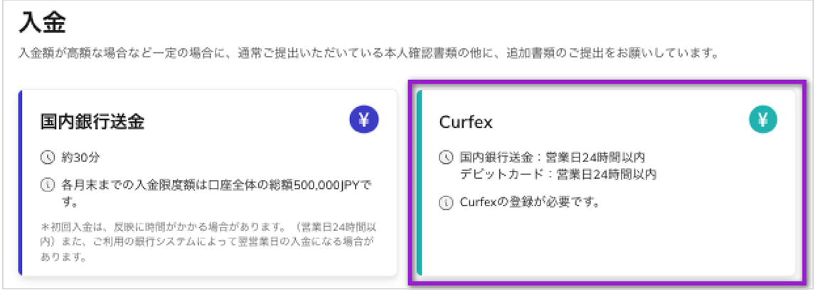Click the info icon beside Curfexの登録が必要です
Image resolution: width=815 pixels, height=290 pixels.
point(446,203)
